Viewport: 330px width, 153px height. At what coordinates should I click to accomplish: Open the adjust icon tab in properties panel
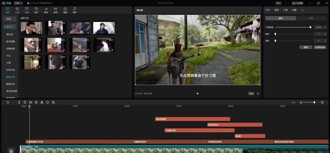(x=303, y=10)
